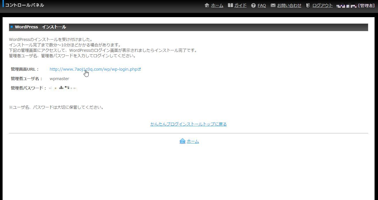Click the line beginning 下記の管理画面にアクセスして

[103, 50]
